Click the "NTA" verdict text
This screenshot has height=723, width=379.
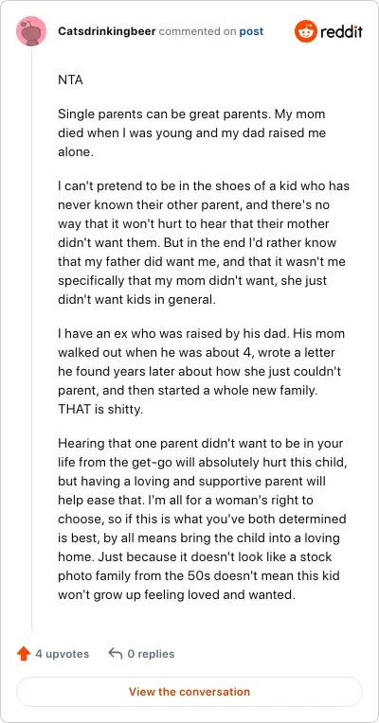click(x=71, y=79)
